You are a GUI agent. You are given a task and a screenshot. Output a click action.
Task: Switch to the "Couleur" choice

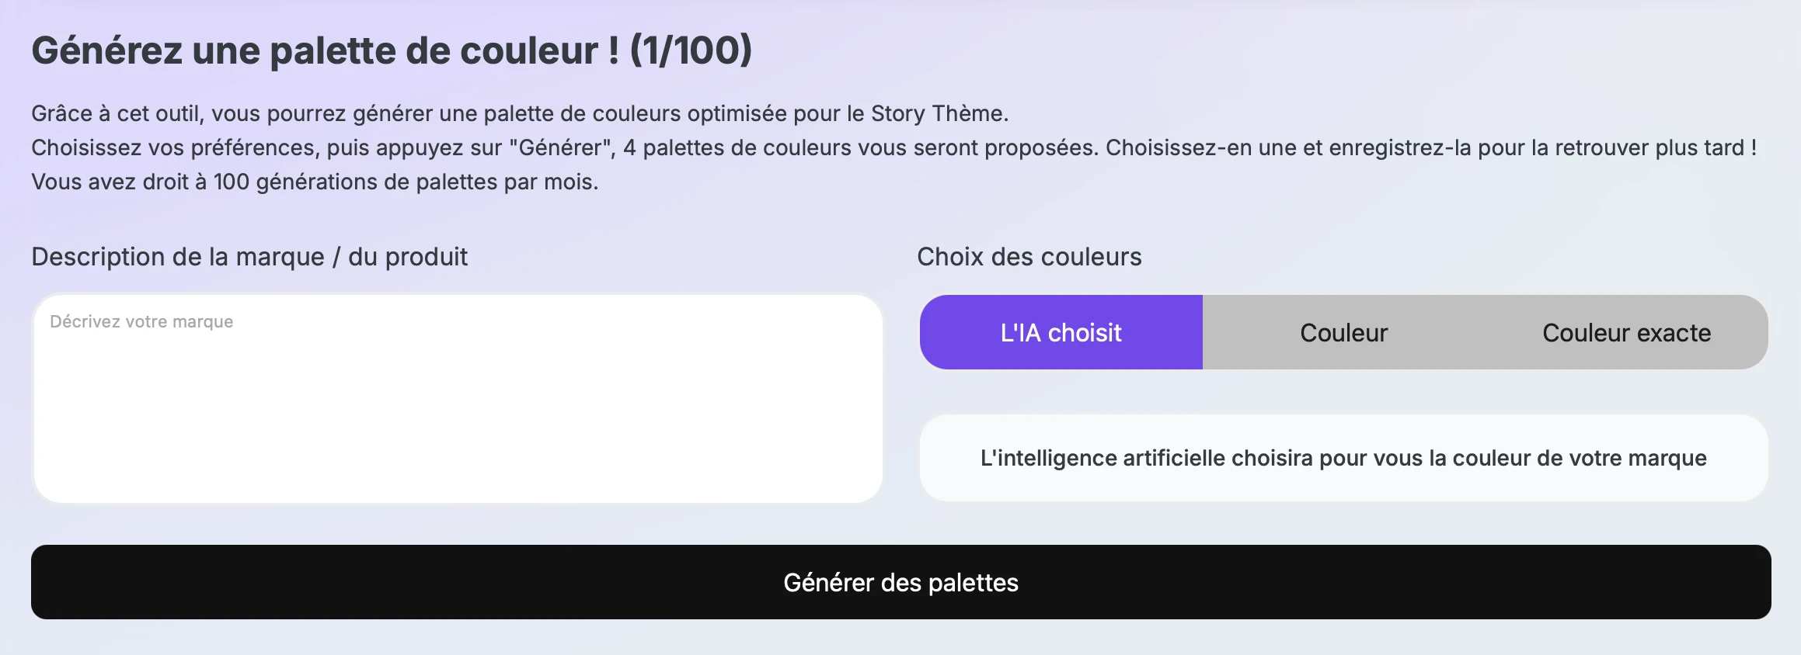pyautogui.click(x=1343, y=332)
